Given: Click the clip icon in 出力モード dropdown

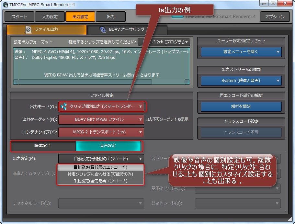Looking at the screenshot, I should (x=63, y=106).
